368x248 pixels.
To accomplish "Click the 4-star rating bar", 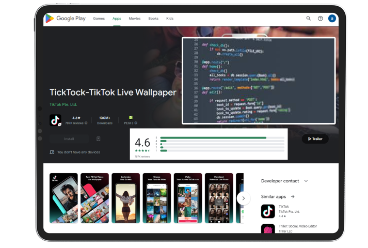I will tap(222, 141).
